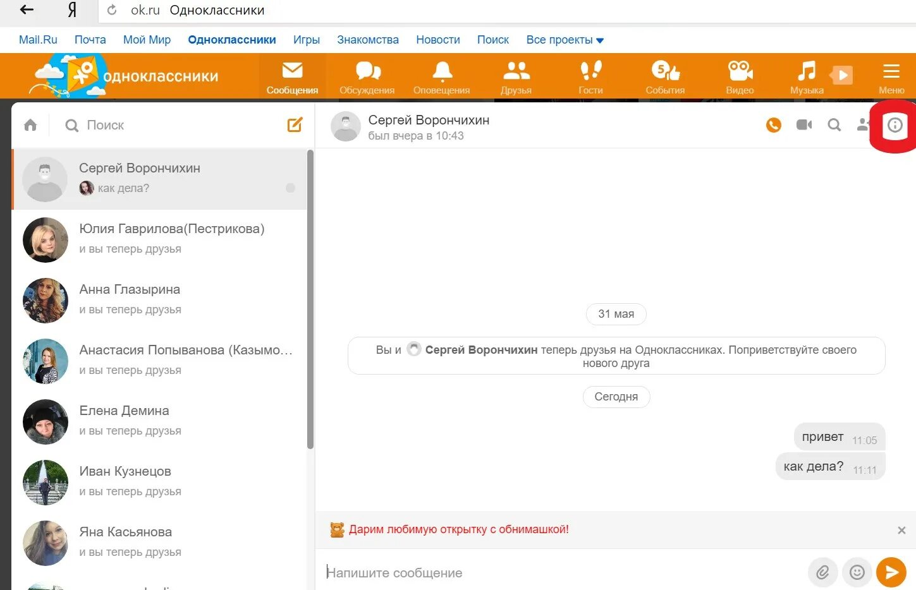The image size is (916, 590).
Task: Search within the chat using magnifier icon
Action: click(834, 125)
